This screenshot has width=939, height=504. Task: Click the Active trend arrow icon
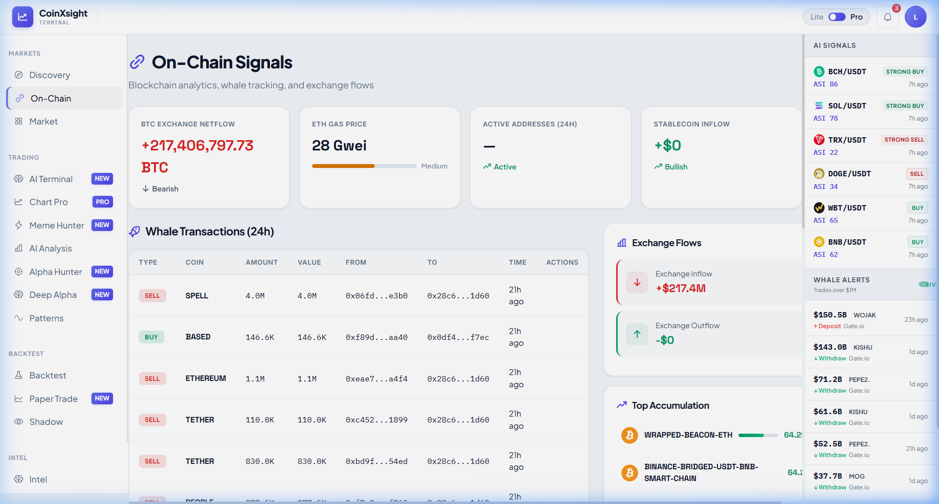click(x=487, y=167)
